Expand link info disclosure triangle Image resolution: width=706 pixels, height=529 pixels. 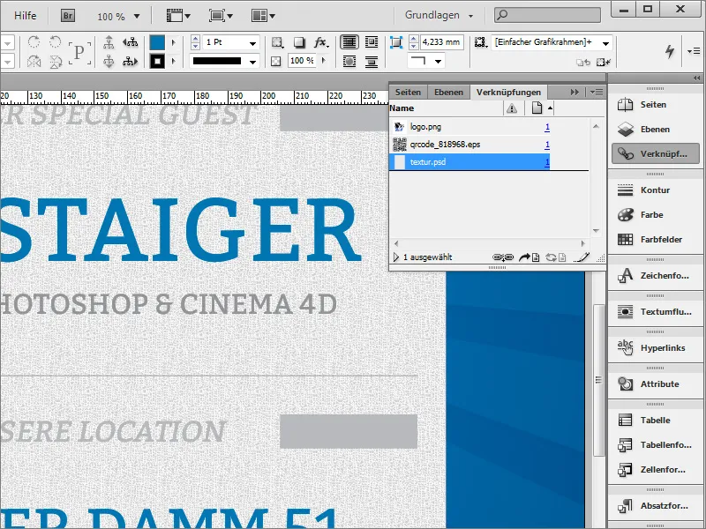(396, 257)
